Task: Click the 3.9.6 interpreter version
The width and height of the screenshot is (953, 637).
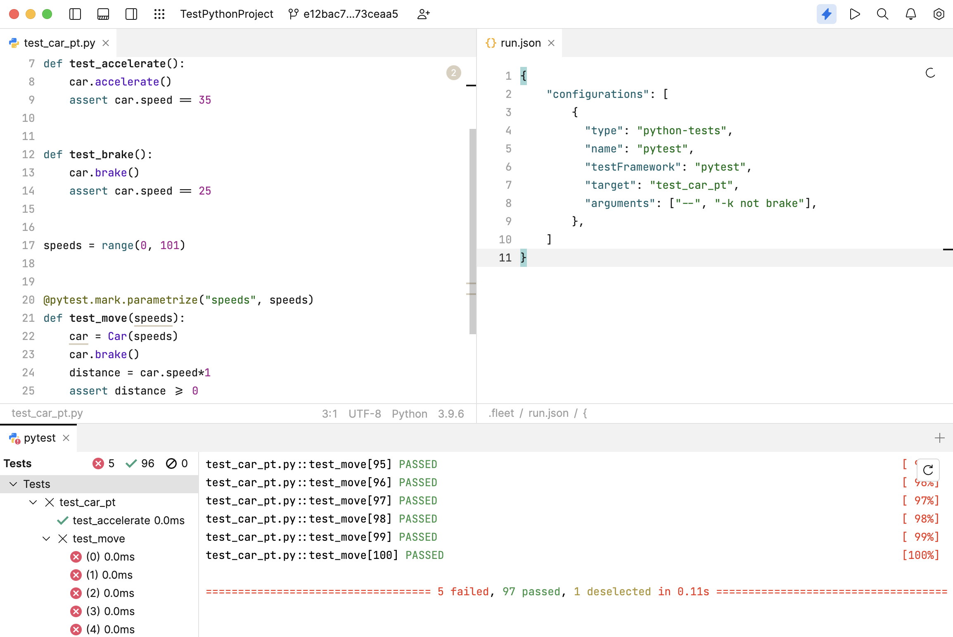Action: point(451,414)
